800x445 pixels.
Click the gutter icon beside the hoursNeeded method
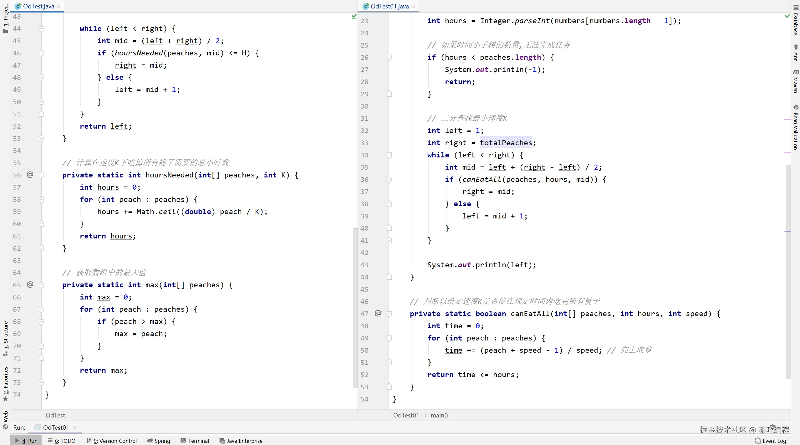30,175
